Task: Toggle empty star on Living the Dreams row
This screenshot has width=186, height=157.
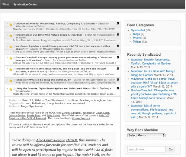Action: [x=14, y=88]
